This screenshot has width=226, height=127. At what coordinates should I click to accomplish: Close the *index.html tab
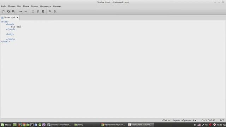pos(17,18)
